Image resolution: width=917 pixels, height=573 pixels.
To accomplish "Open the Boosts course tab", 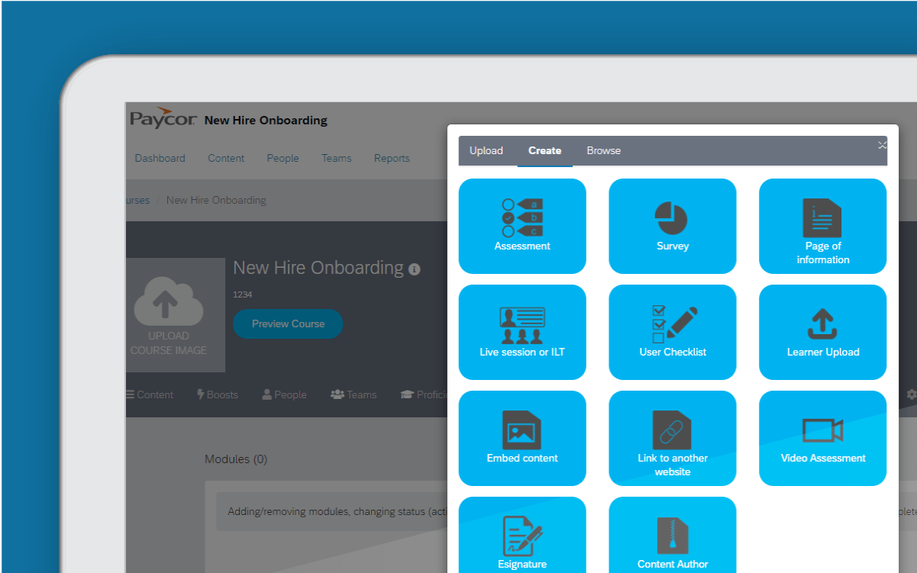I will tap(218, 394).
